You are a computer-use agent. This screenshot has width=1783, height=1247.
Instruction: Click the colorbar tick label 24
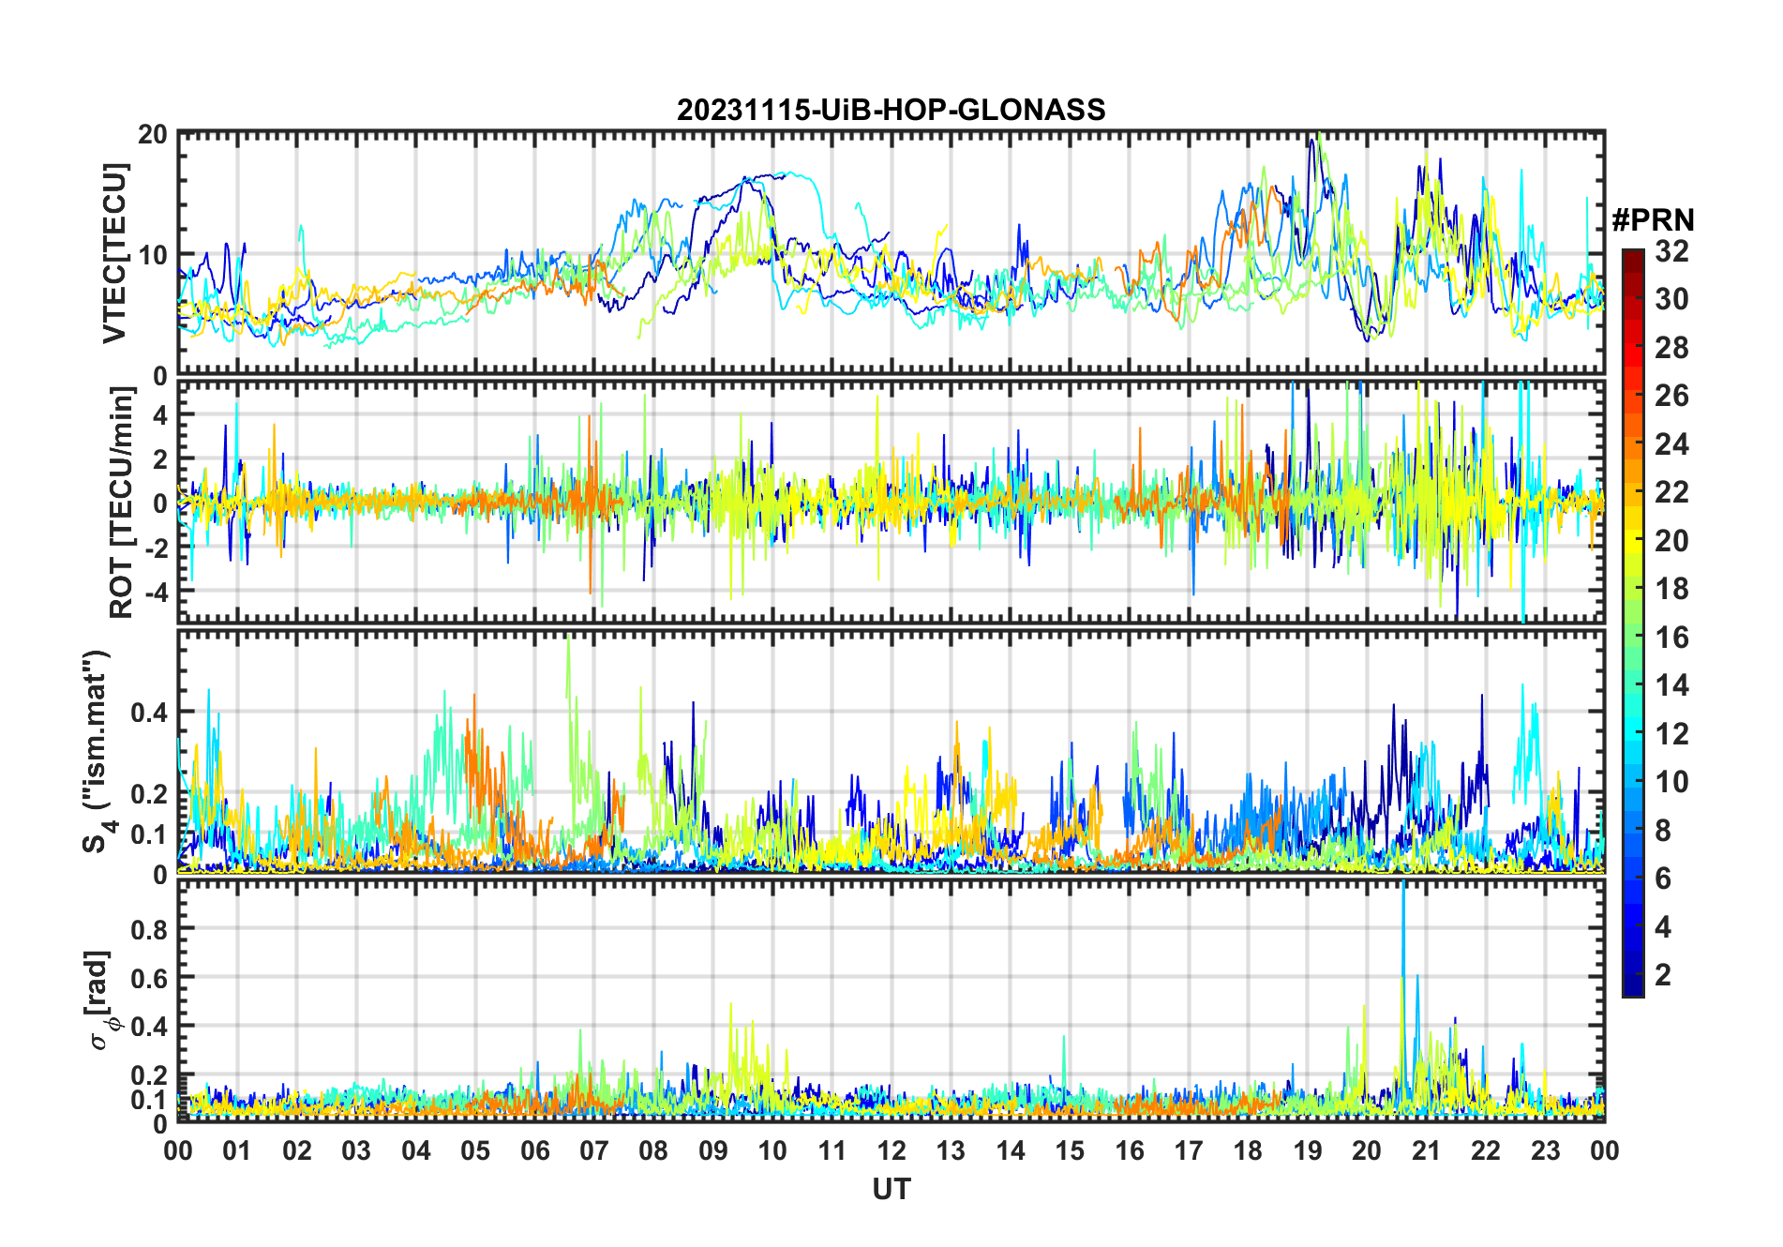(1671, 444)
